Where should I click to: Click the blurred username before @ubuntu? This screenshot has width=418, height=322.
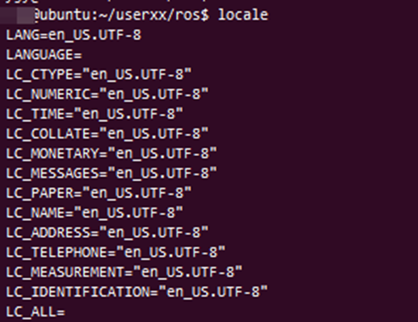(x=17, y=16)
